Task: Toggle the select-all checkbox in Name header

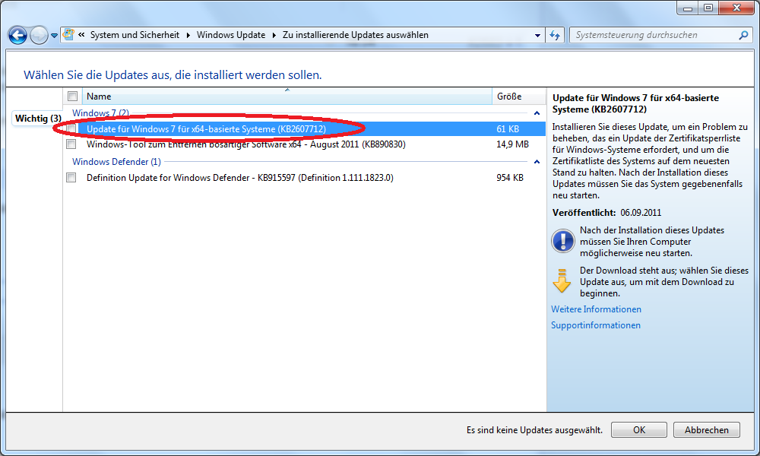Action: (x=73, y=96)
